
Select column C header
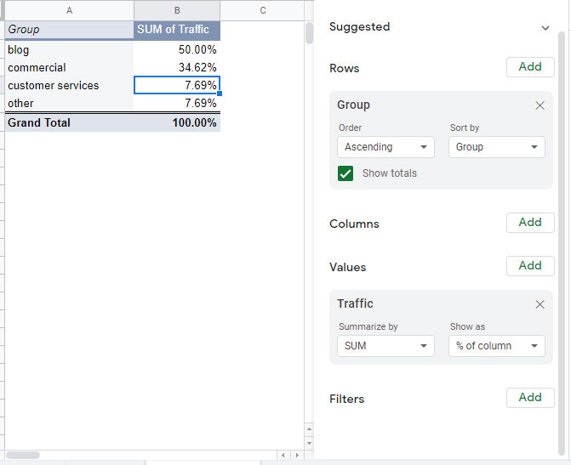pos(262,10)
